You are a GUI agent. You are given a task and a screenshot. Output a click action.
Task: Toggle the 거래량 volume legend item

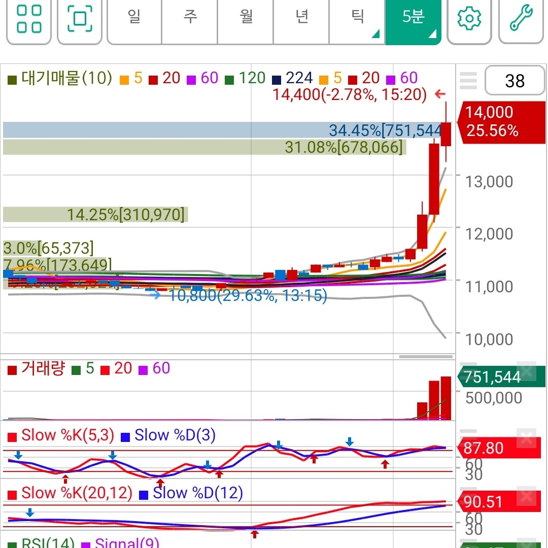(x=37, y=368)
